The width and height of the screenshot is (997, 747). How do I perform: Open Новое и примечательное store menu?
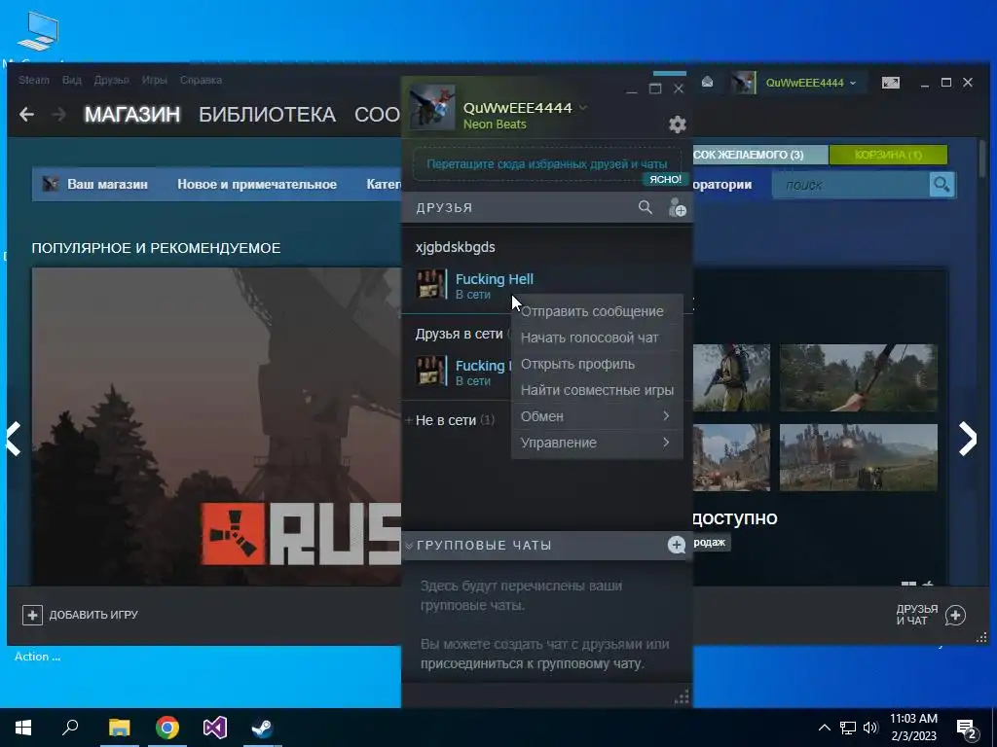pyautogui.click(x=257, y=184)
